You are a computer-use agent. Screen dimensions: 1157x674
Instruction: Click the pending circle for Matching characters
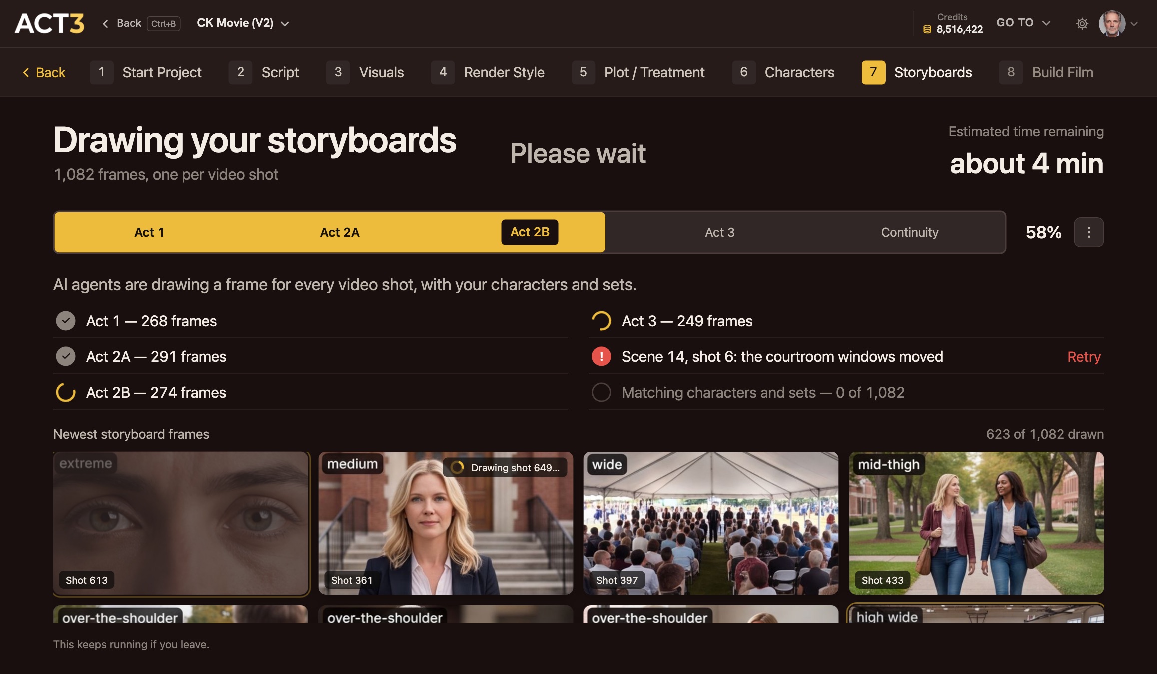pyautogui.click(x=601, y=392)
